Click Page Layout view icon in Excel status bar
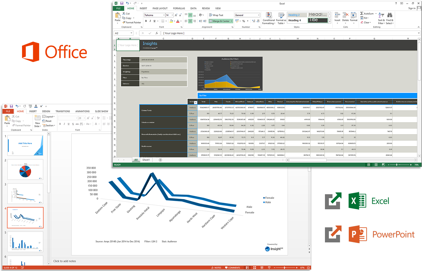This screenshot has height=271, width=422. [376, 165]
